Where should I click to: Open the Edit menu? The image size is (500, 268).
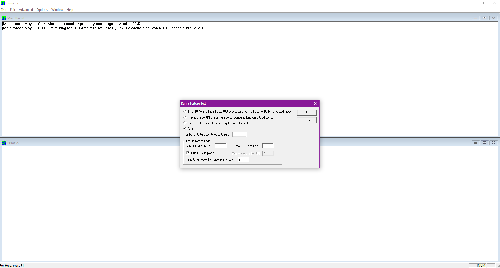[13, 10]
